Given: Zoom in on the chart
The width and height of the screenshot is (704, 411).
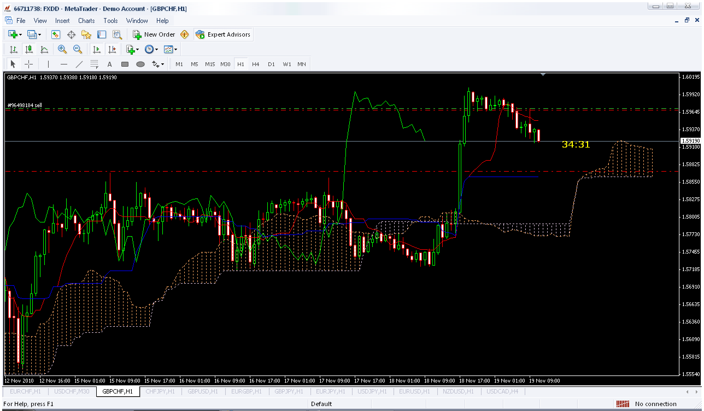Looking at the screenshot, I should pos(62,49).
